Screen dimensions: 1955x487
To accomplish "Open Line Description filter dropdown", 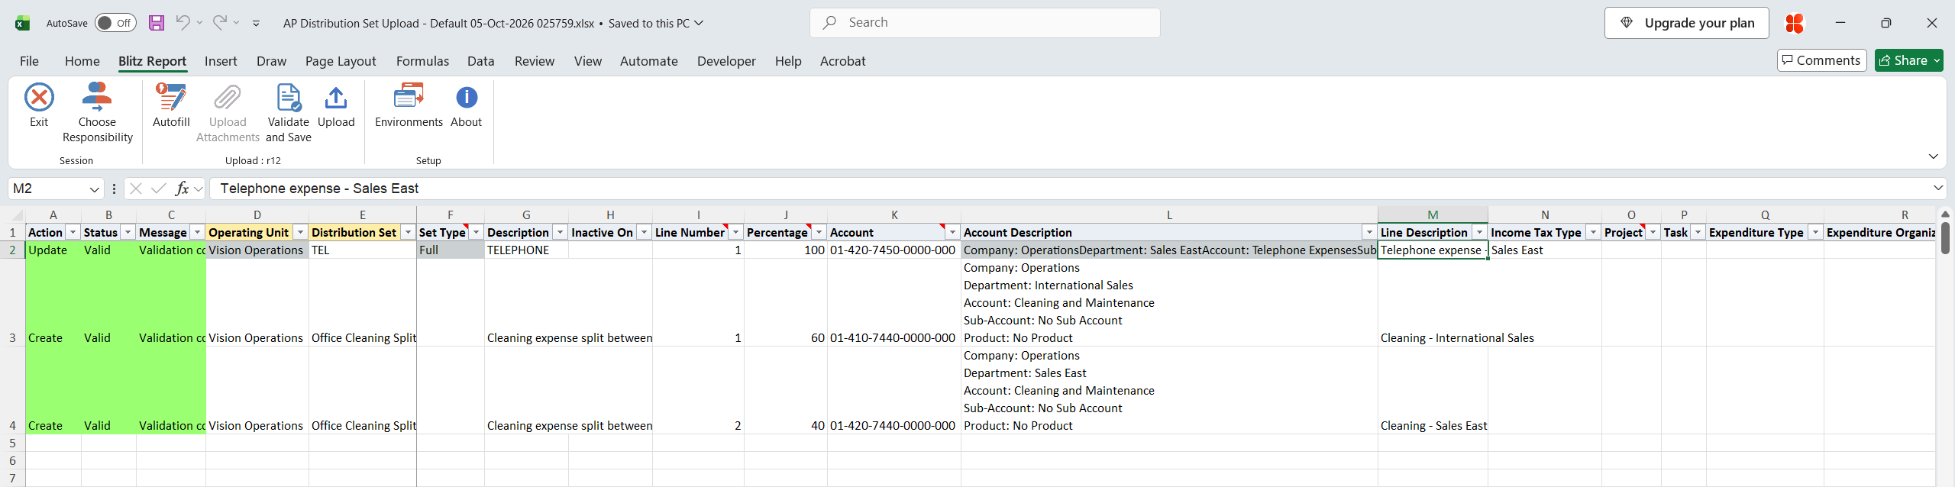I will click(1479, 232).
